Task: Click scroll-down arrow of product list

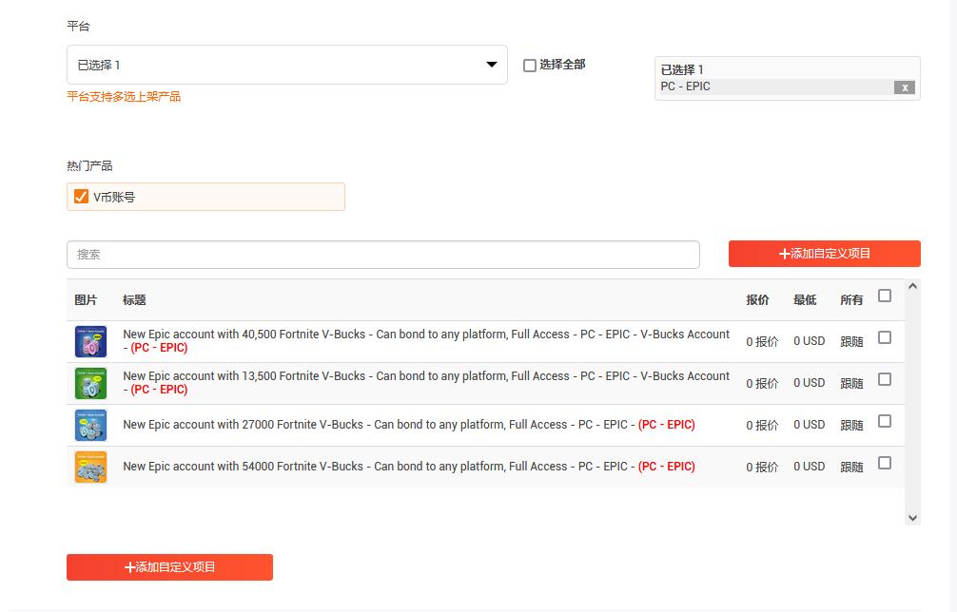Action: pos(912,518)
